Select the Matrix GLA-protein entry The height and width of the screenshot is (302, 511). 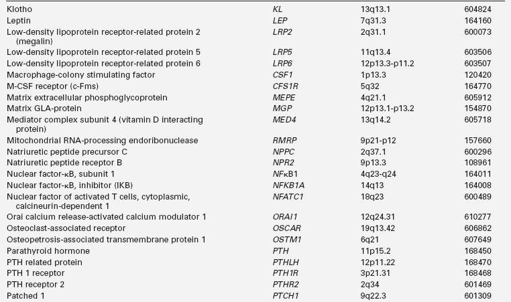(x=44, y=108)
